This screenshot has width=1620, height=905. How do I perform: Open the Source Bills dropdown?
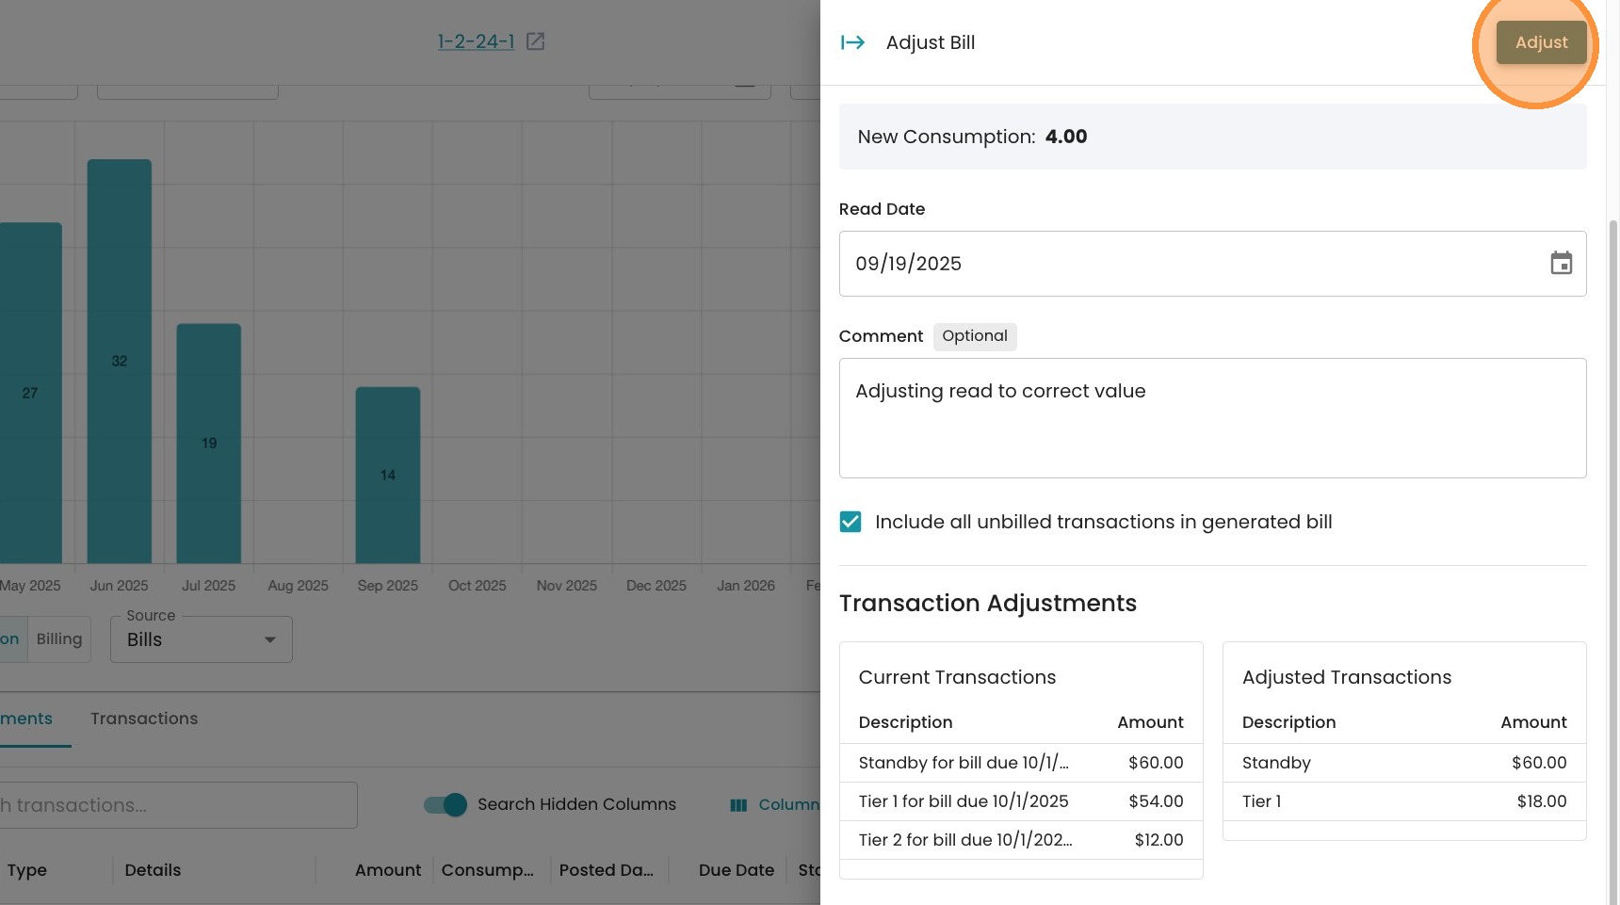click(x=201, y=640)
